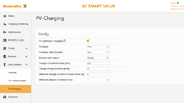Viewport: 184px width, 103px height.
Task: Click the Weidmüller logo
Action: pyautogui.click(x=15, y=6)
